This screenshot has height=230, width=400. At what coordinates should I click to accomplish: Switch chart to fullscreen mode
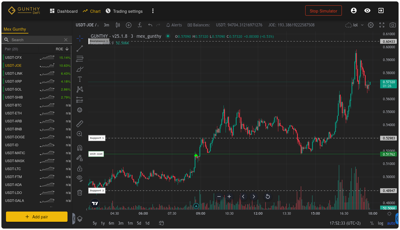[x=382, y=25]
